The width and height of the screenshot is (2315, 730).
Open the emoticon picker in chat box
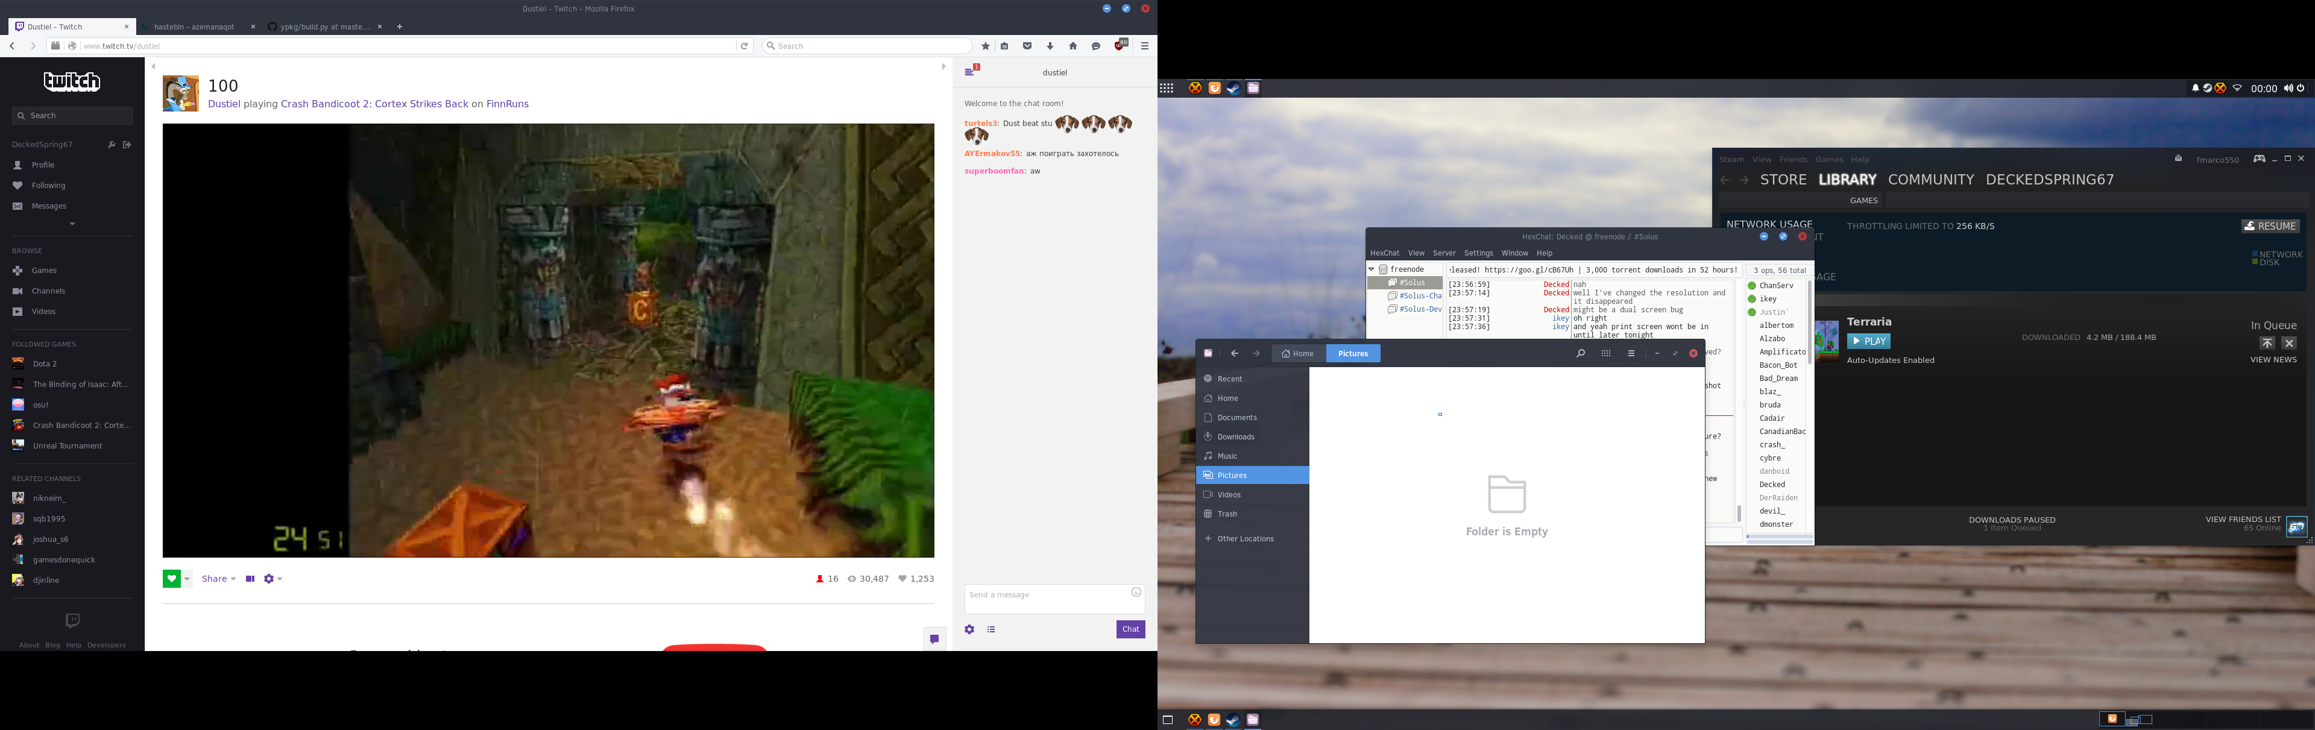1136,593
